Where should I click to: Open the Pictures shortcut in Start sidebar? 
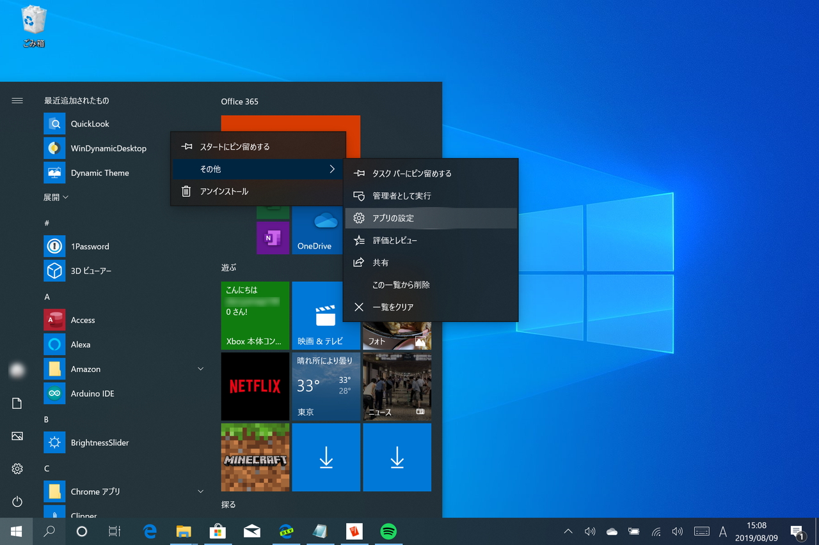pos(17,436)
